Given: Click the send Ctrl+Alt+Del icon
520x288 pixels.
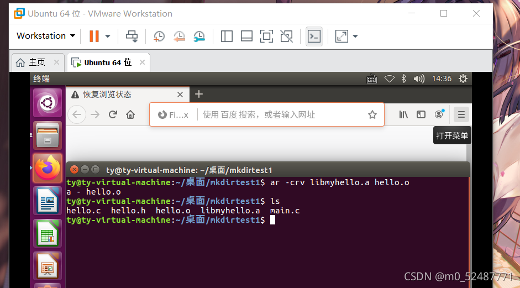Looking at the screenshot, I should click(x=132, y=36).
